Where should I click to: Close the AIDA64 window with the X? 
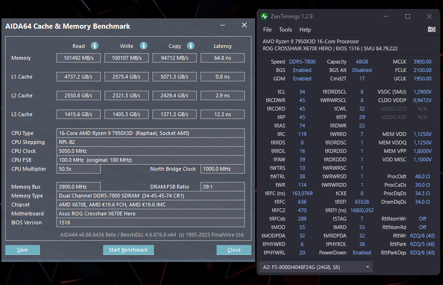tap(244, 25)
